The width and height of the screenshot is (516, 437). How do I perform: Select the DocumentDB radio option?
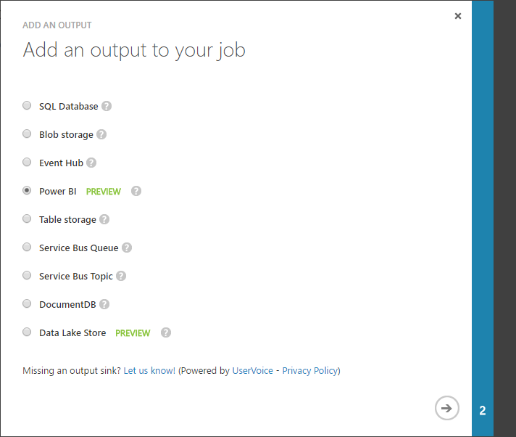click(x=27, y=303)
